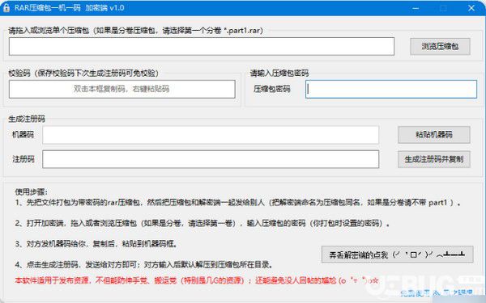Click the 粘贴机器码 paste button

point(434,134)
